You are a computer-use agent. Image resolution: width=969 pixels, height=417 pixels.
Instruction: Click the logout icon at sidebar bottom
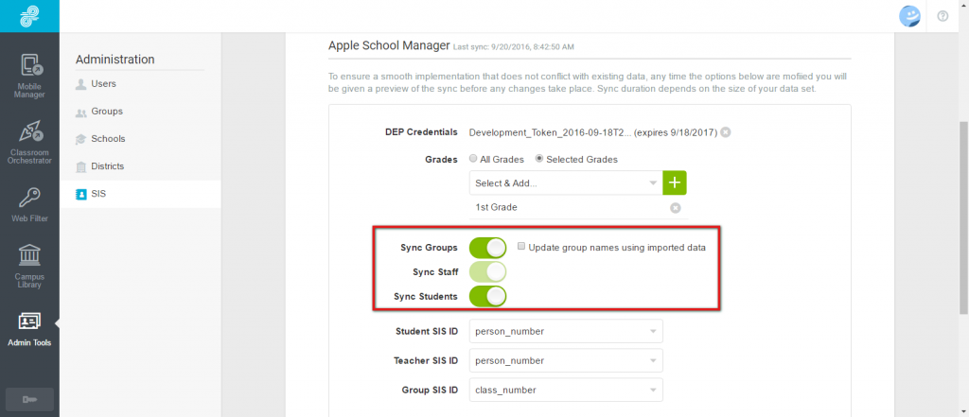(x=29, y=400)
